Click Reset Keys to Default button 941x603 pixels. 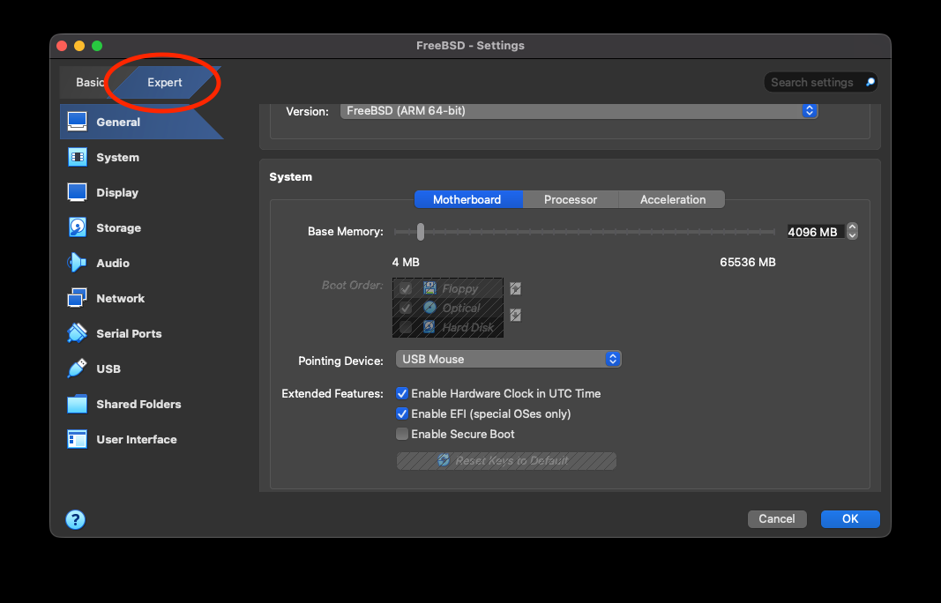506,461
